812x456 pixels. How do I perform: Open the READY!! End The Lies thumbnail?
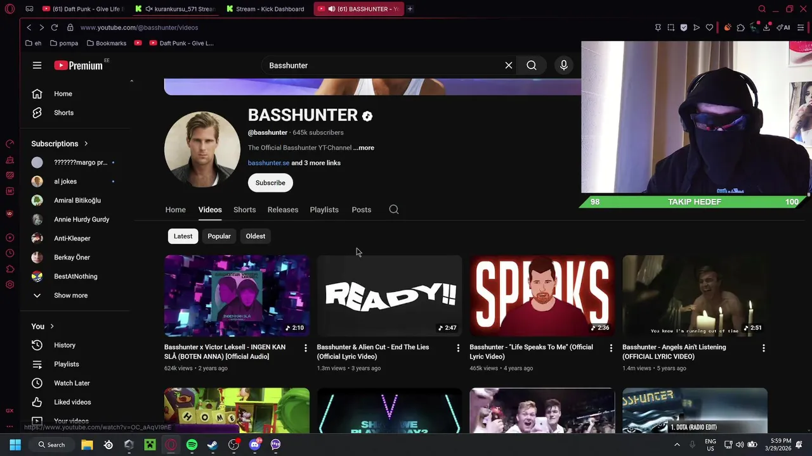tap(390, 296)
